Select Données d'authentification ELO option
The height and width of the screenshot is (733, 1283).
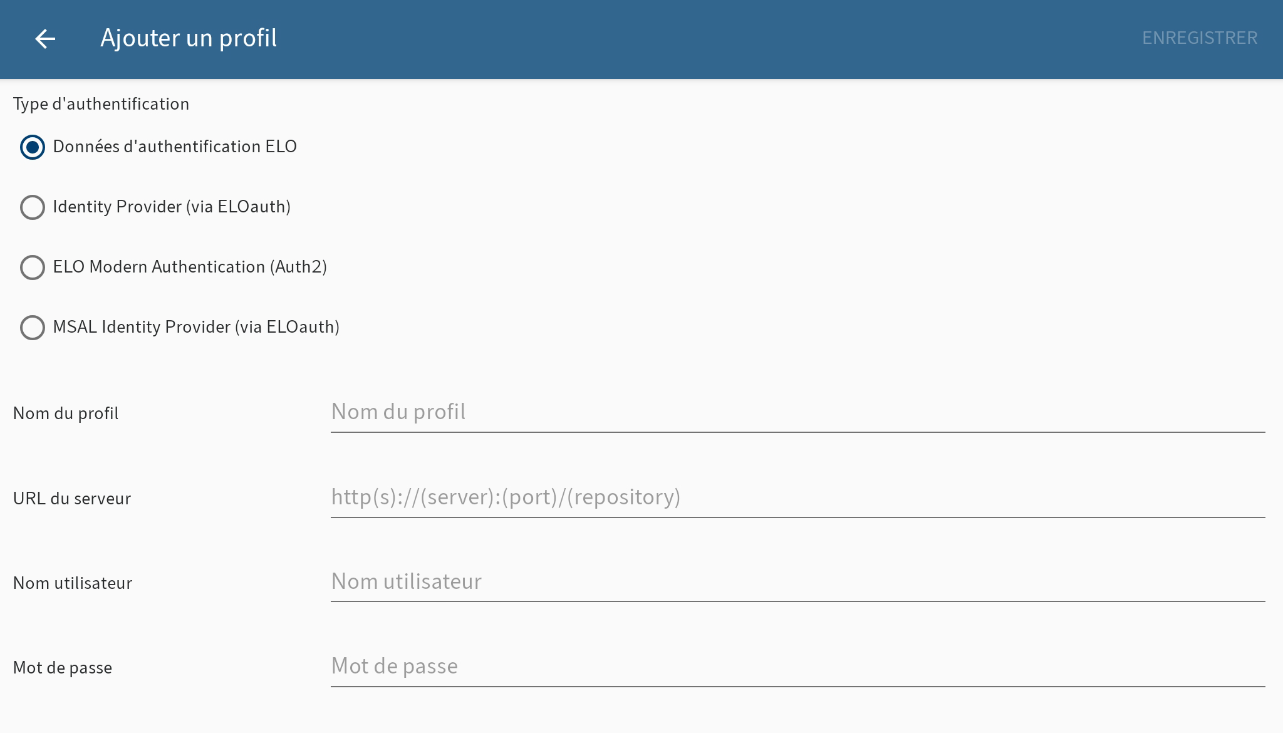[32, 148]
